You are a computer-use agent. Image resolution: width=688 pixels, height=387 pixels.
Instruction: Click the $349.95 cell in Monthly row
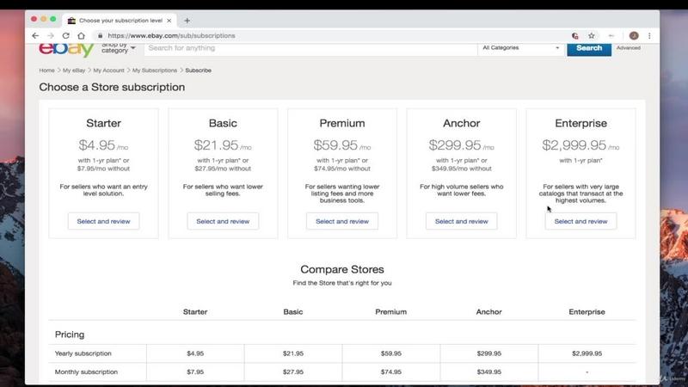click(488, 372)
